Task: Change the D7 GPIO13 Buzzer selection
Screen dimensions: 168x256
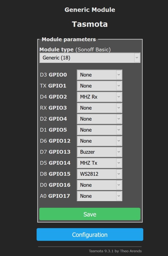Action: [x=99, y=152]
